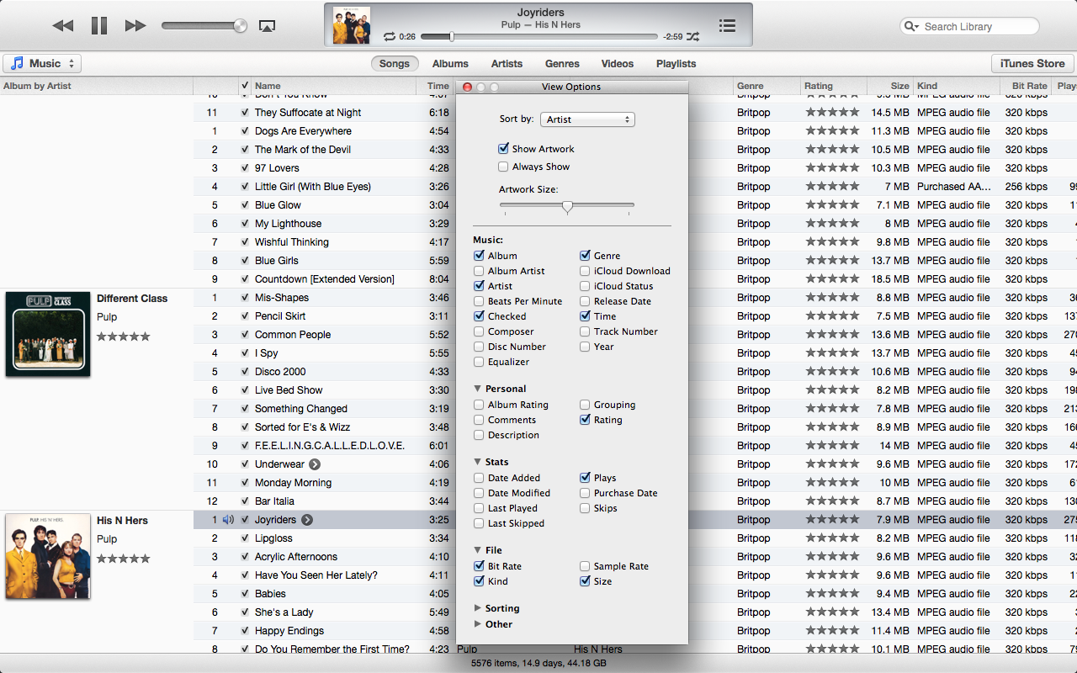The height and width of the screenshot is (673, 1077).
Task: Click the arrow beside Underwear
Action: coord(315,464)
